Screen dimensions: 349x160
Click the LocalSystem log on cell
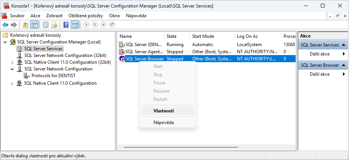tap(249, 45)
